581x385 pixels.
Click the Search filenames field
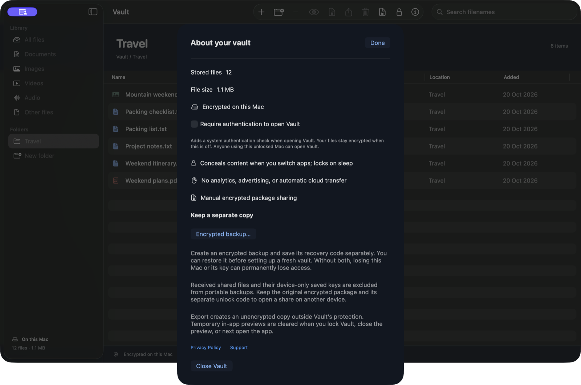504,12
